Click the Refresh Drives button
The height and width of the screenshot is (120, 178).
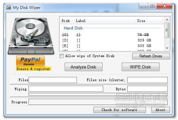[151, 56]
